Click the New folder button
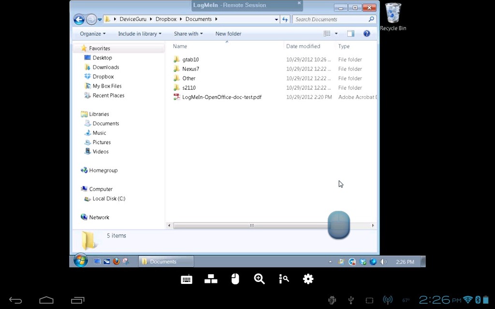Image resolution: width=495 pixels, height=309 pixels. (228, 34)
